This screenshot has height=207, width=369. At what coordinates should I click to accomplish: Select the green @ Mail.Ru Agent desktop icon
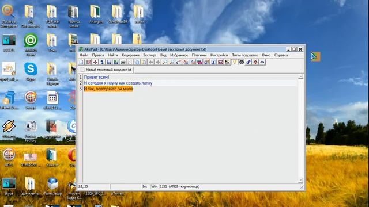(x=31, y=44)
